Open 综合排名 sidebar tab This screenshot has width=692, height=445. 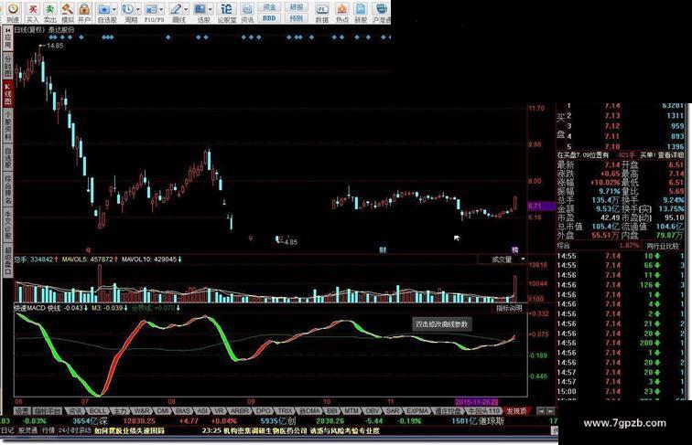tap(8, 190)
